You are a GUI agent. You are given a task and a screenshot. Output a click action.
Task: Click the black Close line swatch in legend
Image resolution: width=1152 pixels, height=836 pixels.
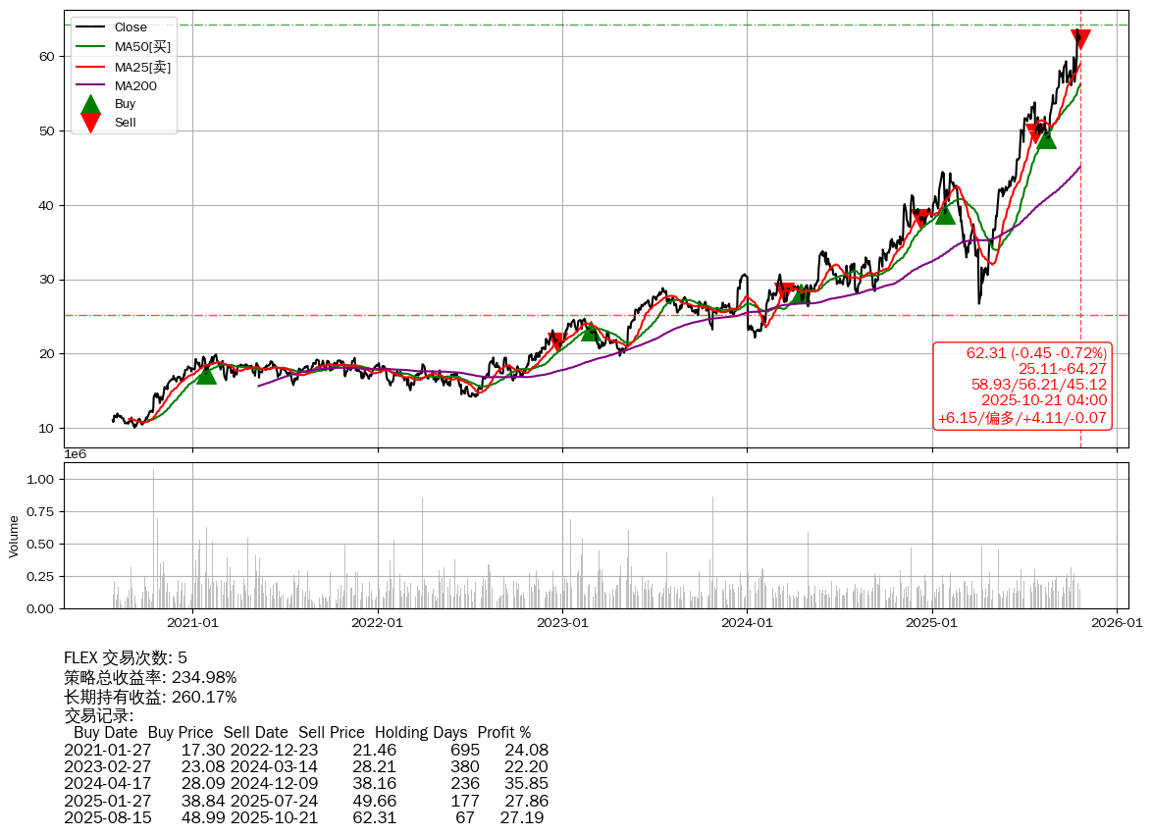(90, 27)
